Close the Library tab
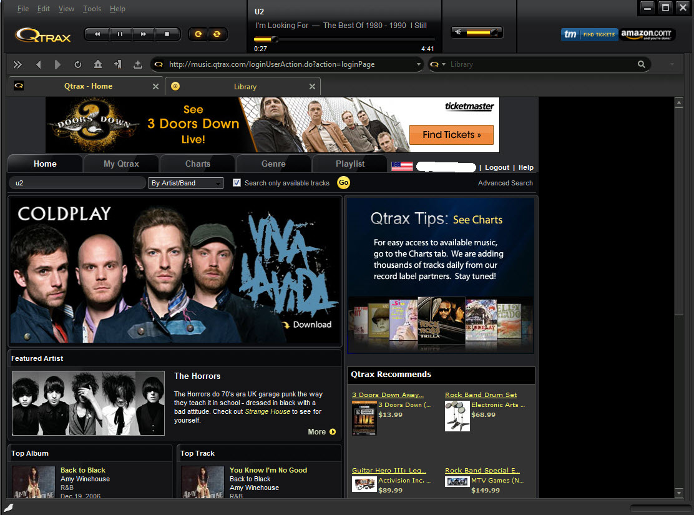This screenshot has width=694, height=515. (312, 87)
